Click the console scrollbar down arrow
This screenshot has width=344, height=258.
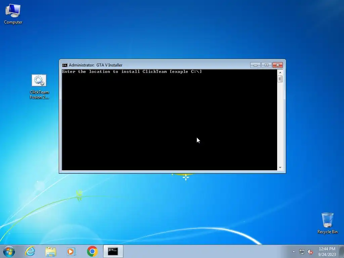[280, 168]
